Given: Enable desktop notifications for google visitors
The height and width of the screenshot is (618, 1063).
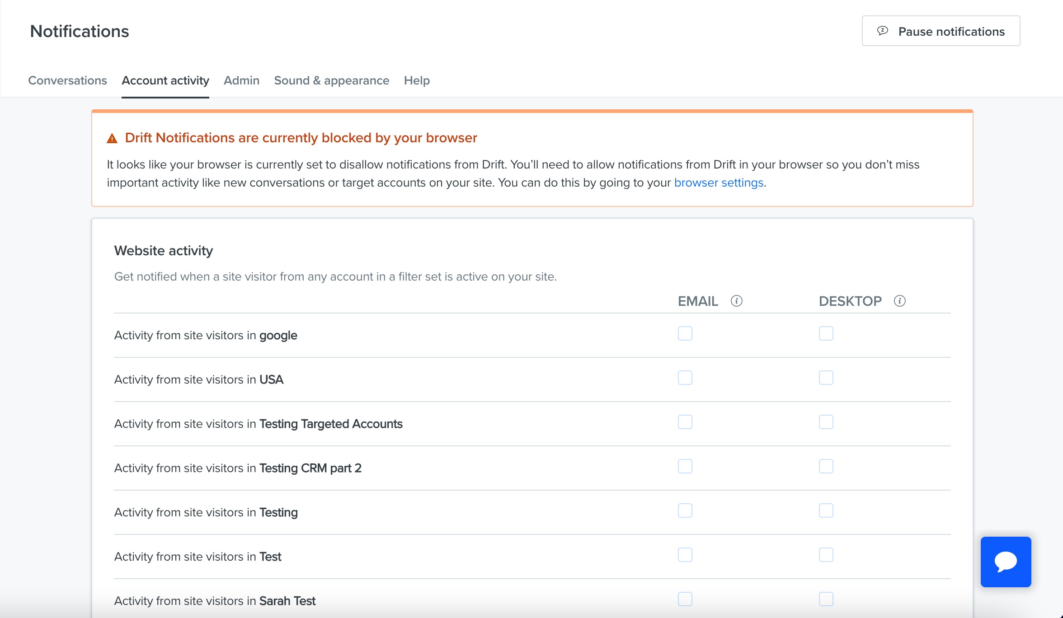Looking at the screenshot, I should tap(826, 333).
